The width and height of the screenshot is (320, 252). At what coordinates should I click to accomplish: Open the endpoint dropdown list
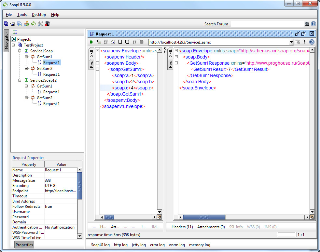(291, 42)
